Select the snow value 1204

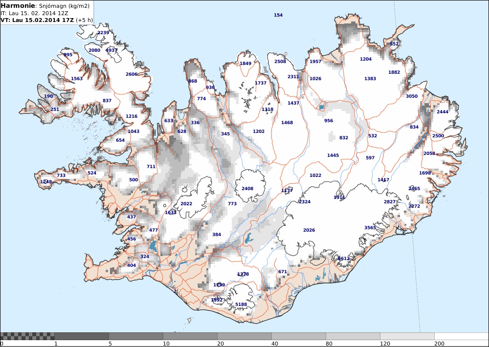click(366, 59)
